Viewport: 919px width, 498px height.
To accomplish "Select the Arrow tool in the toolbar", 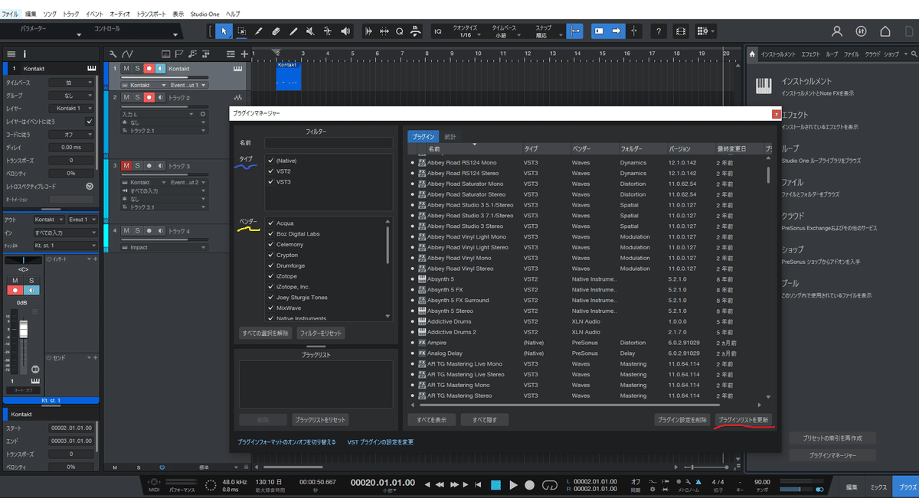I will click(224, 31).
